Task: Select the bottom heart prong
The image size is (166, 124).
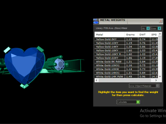Action: [24, 86]
